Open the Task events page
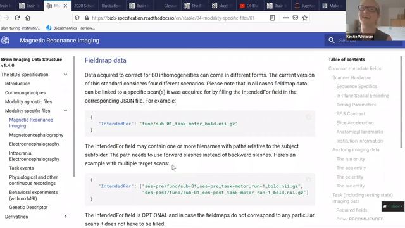 point(22,168)
